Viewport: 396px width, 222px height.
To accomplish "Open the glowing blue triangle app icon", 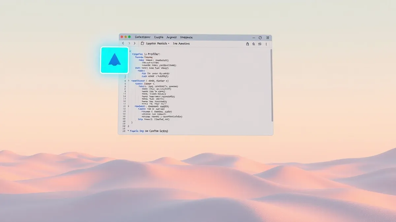I will (x=115, y=60).
